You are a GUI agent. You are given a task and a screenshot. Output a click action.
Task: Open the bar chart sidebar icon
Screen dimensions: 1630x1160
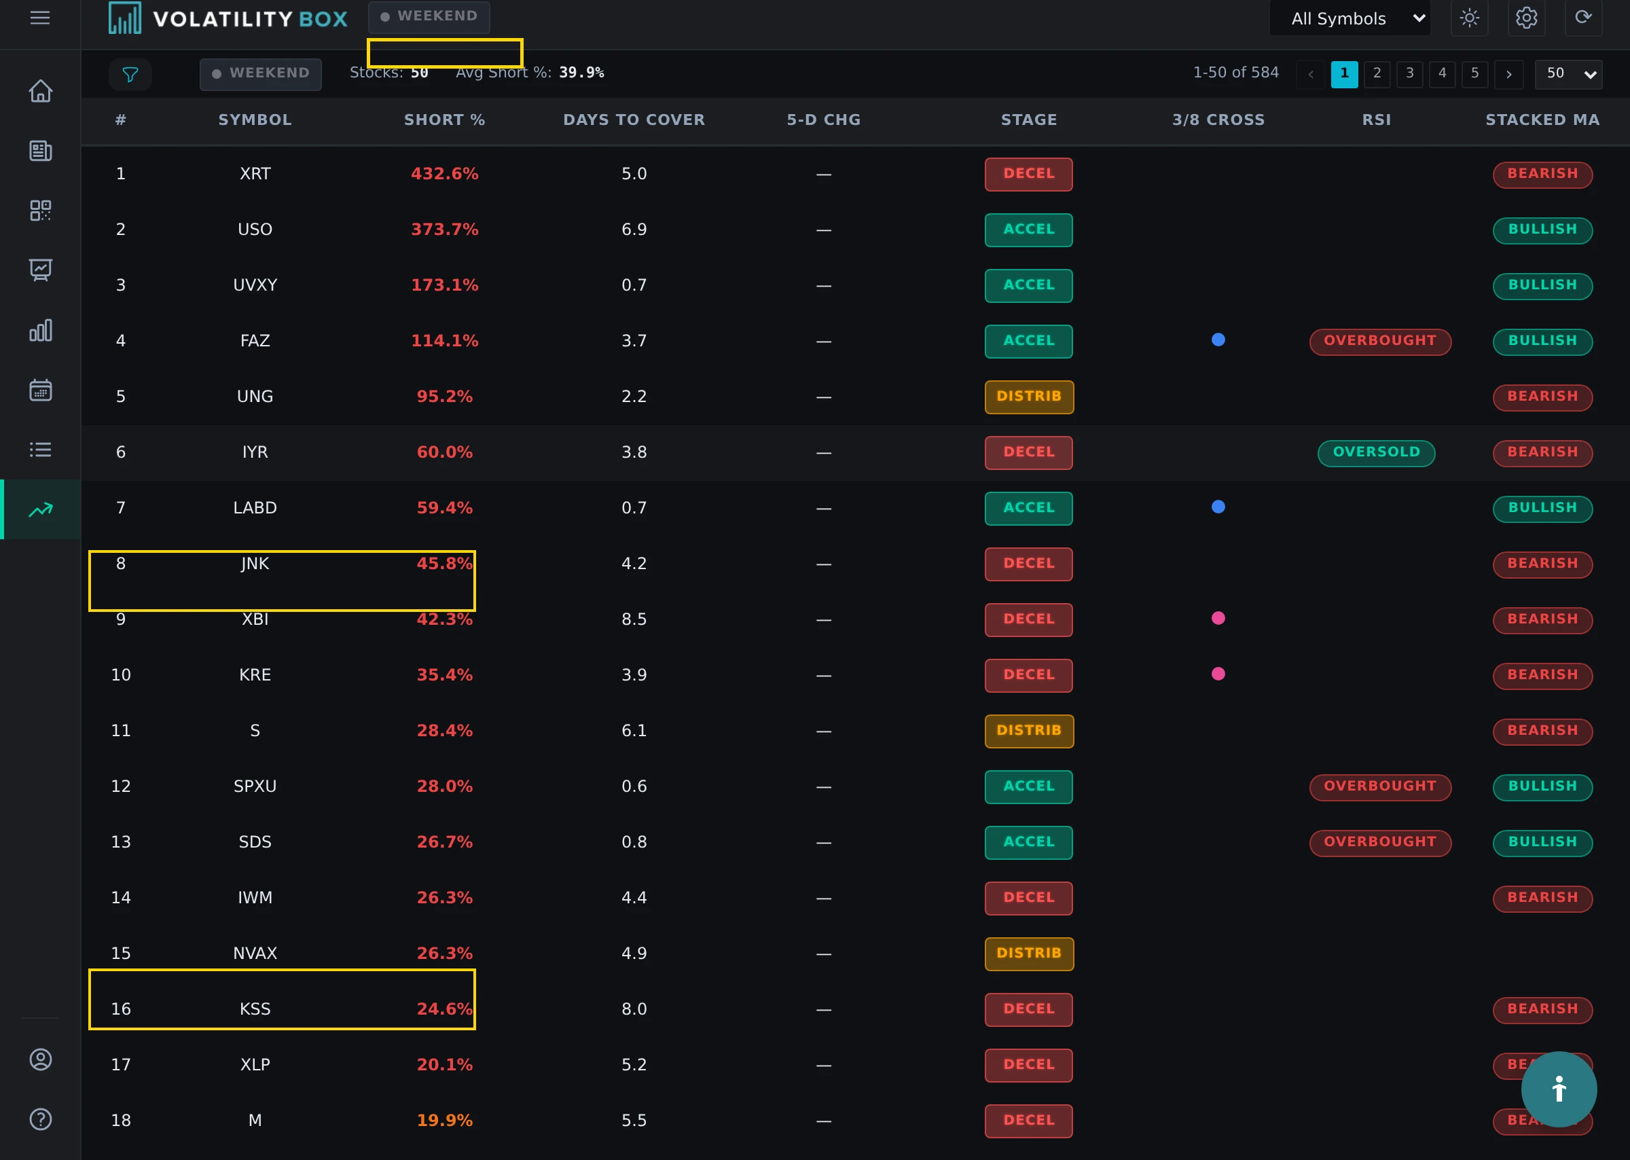pyautogui.click(x=41, y=330)
